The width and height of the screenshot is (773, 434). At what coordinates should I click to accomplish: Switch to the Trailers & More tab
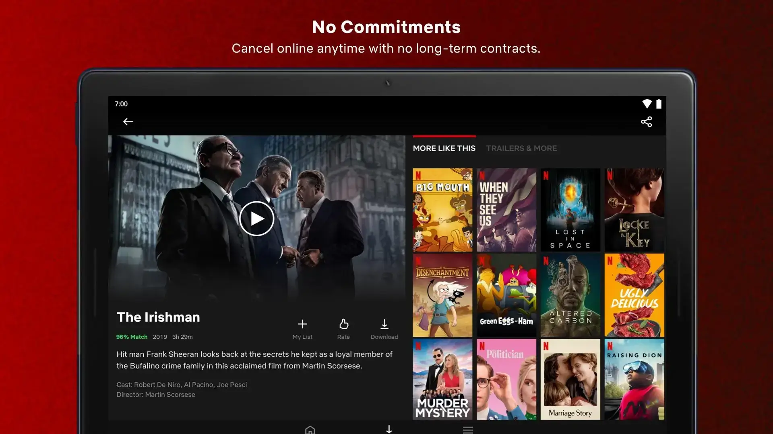pos(522,148)
